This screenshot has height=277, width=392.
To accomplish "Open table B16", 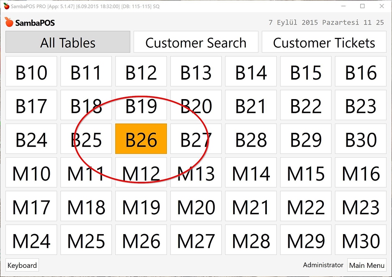I will coord(360,72).
